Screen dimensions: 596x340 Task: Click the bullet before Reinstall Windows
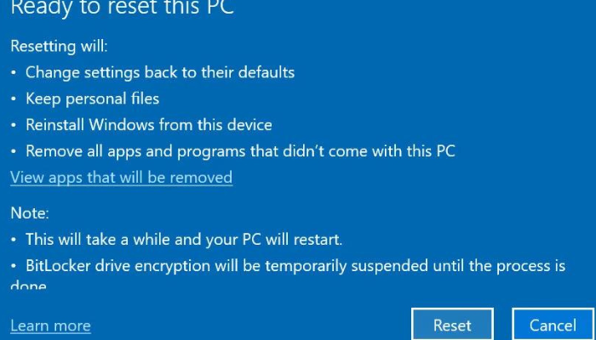pos(14,126)
